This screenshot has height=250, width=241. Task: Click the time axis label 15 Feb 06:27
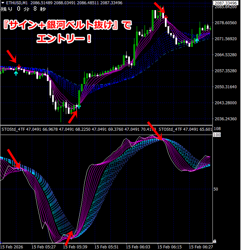tap(201, 247)
